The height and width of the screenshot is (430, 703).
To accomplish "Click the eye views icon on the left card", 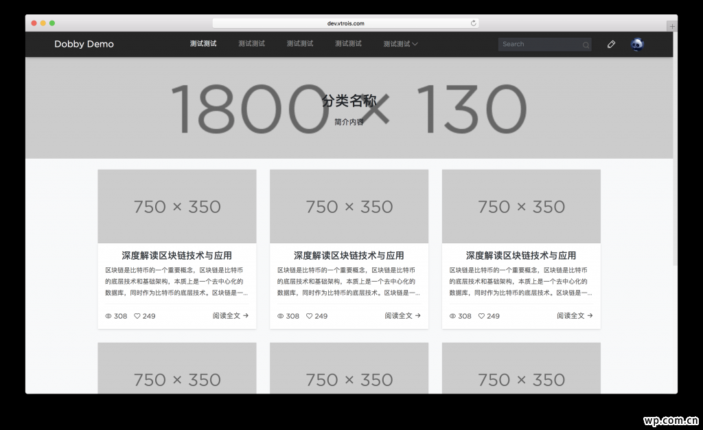I will [x=108, y=316].
